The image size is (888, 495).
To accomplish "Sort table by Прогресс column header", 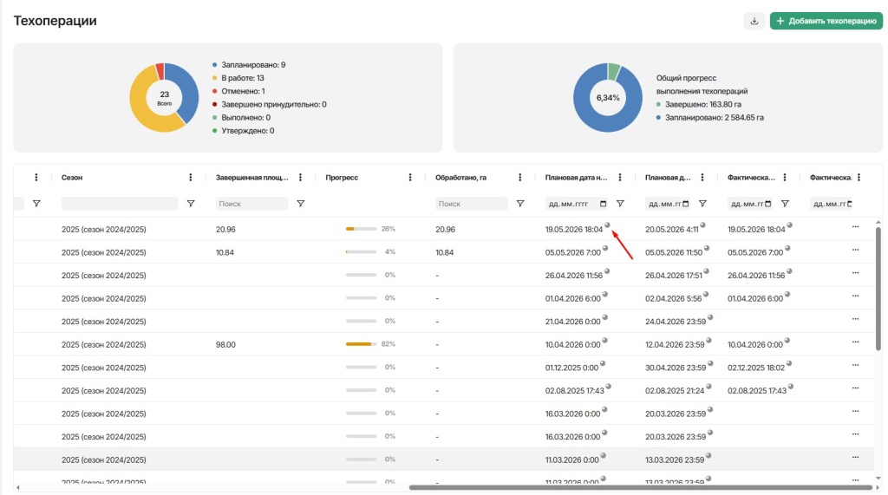I will tap(342, 177).
